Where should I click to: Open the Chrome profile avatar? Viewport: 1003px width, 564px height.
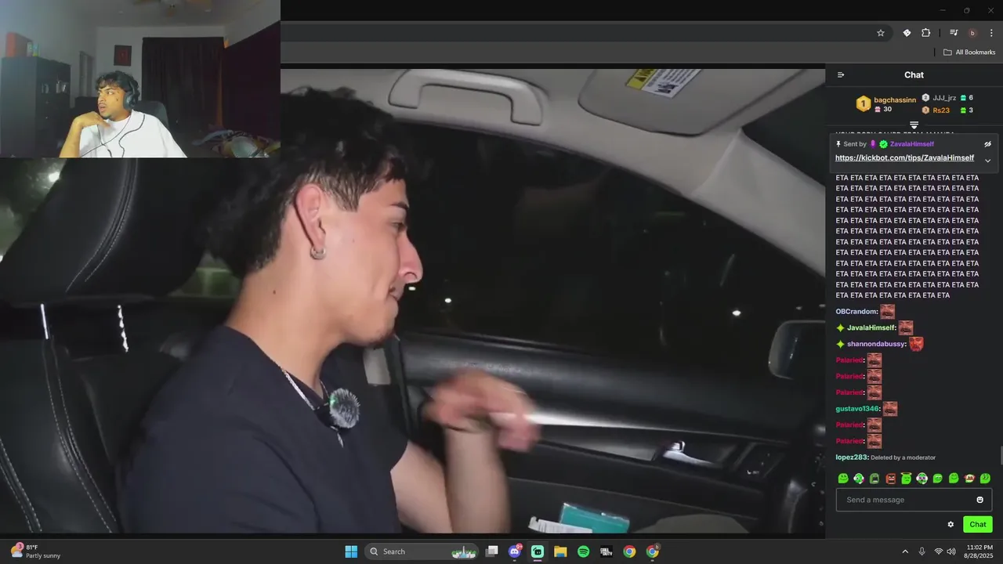(972, 33)
